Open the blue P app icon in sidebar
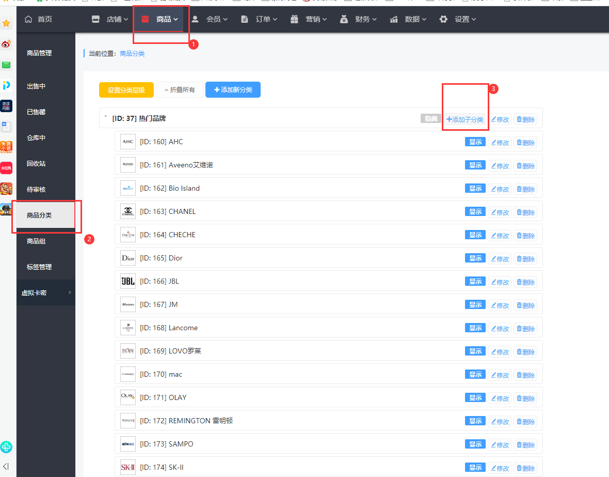 point(6,85)
